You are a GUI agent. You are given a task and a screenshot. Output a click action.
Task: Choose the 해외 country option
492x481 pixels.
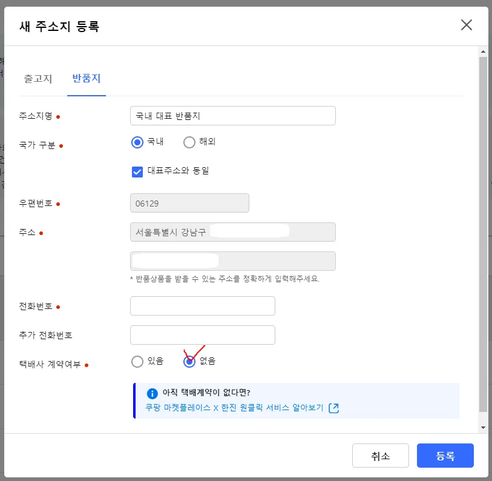tap(189, 142)
